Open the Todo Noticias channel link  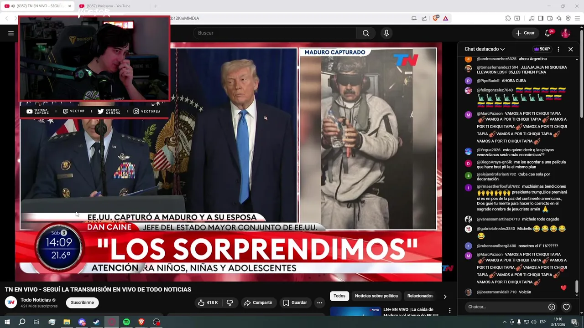[x=36, y=300]
